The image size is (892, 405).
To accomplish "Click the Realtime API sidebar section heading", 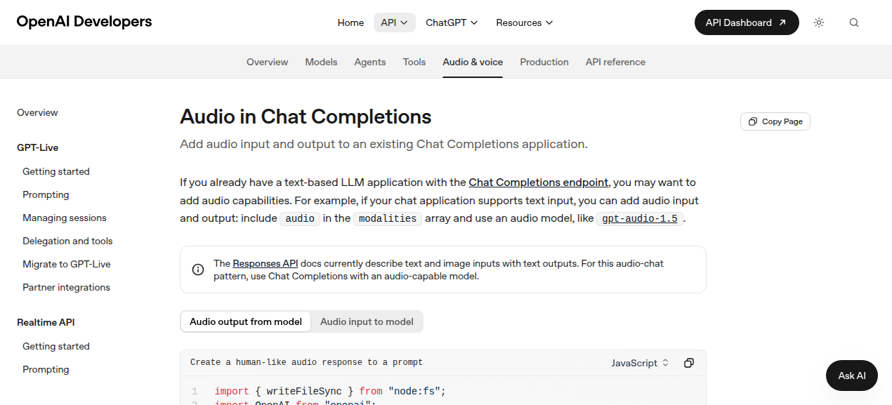I will point(46,322).
